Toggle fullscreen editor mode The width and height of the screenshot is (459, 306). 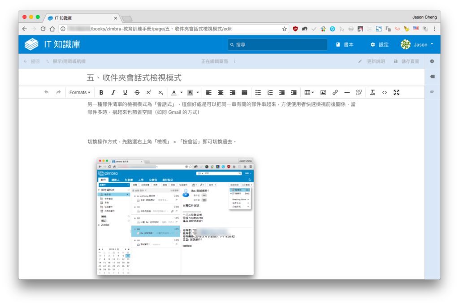(x=396, y=92)
